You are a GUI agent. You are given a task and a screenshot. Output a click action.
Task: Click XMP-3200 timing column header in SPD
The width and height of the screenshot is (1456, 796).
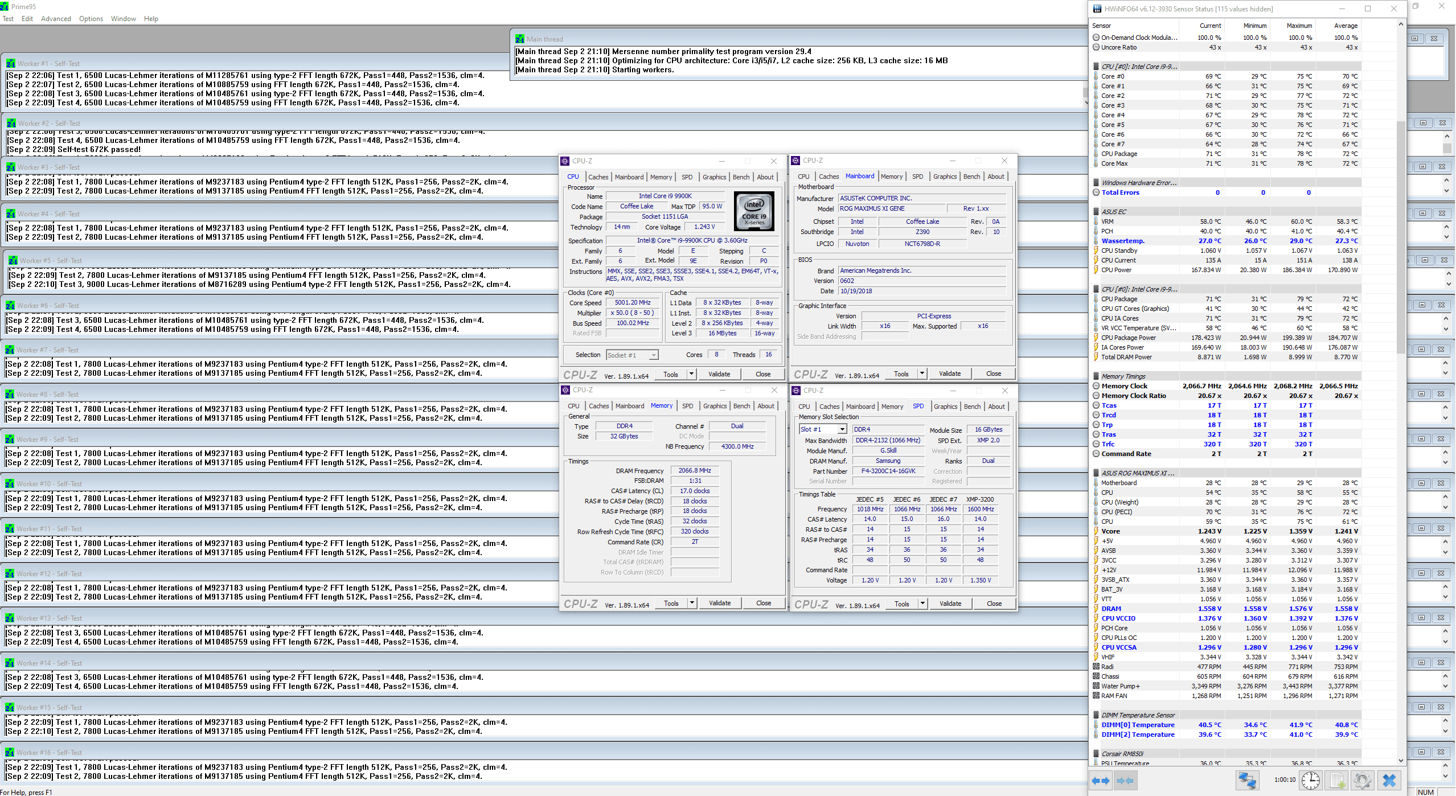(x=980, y=499)
